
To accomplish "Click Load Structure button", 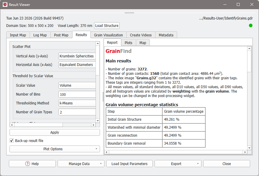I will point(107,26).
